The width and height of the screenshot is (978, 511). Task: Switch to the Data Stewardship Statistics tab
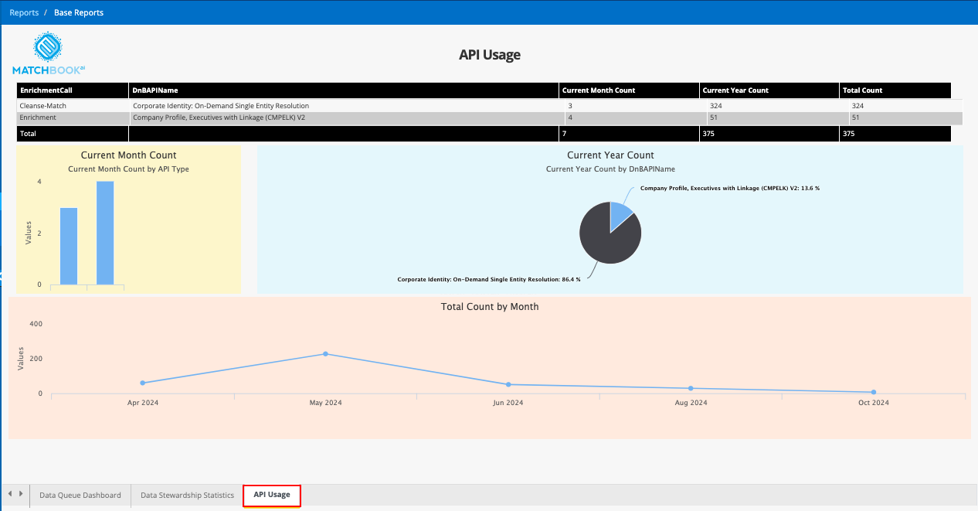point(187,495)
